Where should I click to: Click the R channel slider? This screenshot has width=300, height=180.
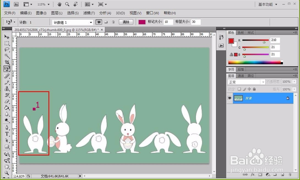(255, 40)
